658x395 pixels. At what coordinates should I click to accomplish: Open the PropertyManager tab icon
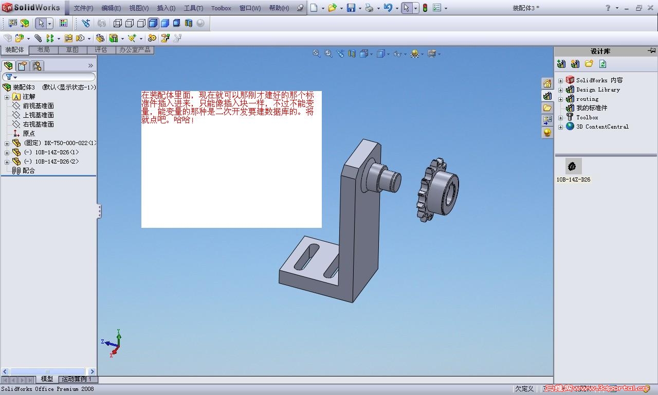23,66
